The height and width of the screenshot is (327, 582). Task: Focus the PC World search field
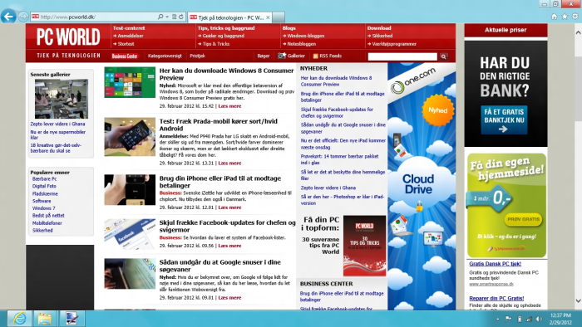(x=402, y=56)
